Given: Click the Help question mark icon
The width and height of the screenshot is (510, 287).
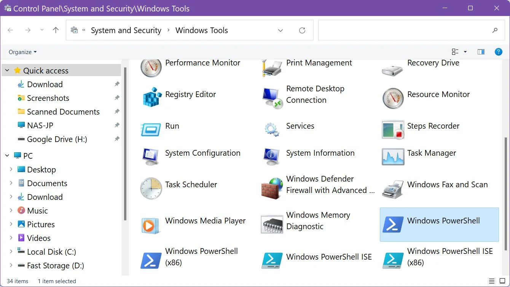Looking at the screenshot, I should coord(498,52).
